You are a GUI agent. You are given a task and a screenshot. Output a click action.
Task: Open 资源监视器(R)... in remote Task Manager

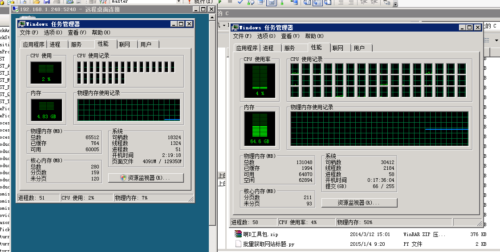[x=146, y=178]
